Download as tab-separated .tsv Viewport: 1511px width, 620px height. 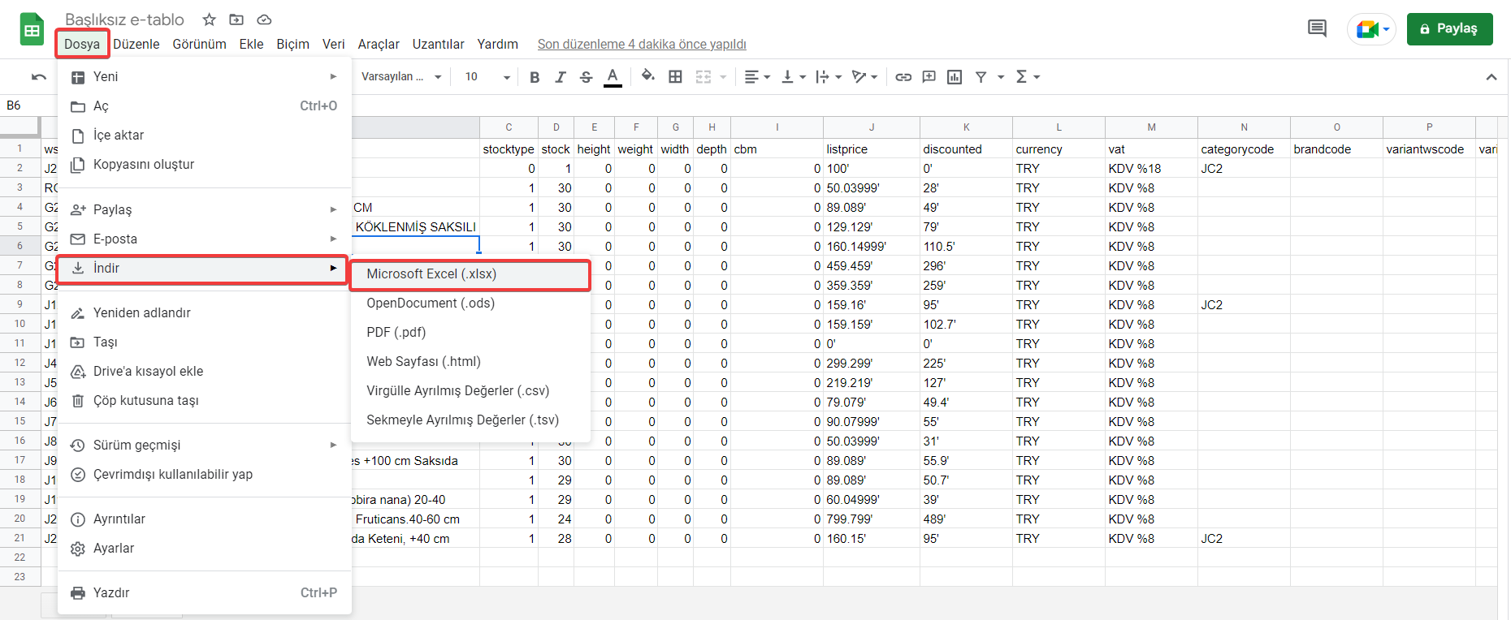470,420
